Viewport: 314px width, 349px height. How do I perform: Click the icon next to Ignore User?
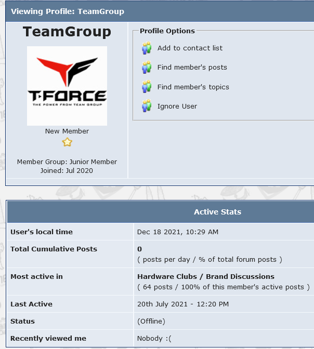147,106
